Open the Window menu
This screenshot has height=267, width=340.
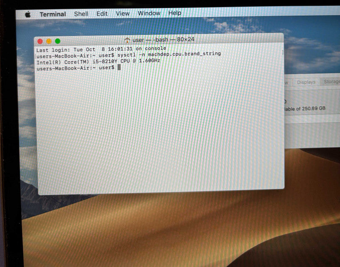pyautogui.click(x=149, y=13)
